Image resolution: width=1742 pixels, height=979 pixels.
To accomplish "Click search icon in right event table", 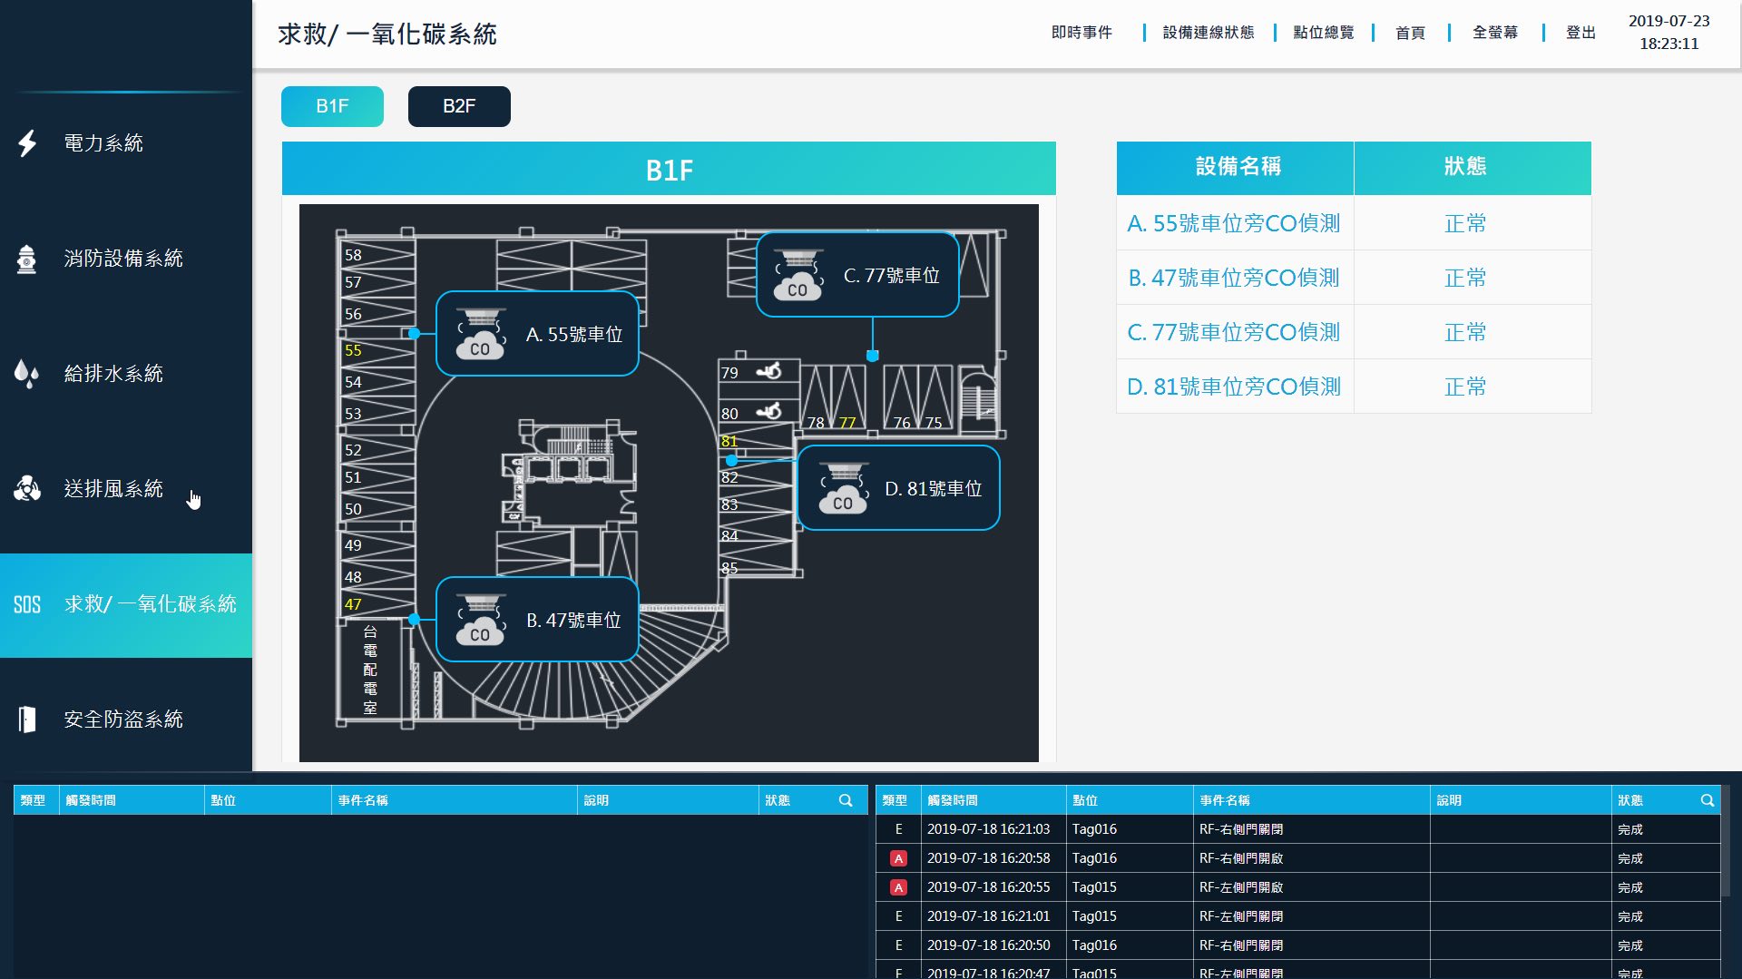I will coord(1707,800).
